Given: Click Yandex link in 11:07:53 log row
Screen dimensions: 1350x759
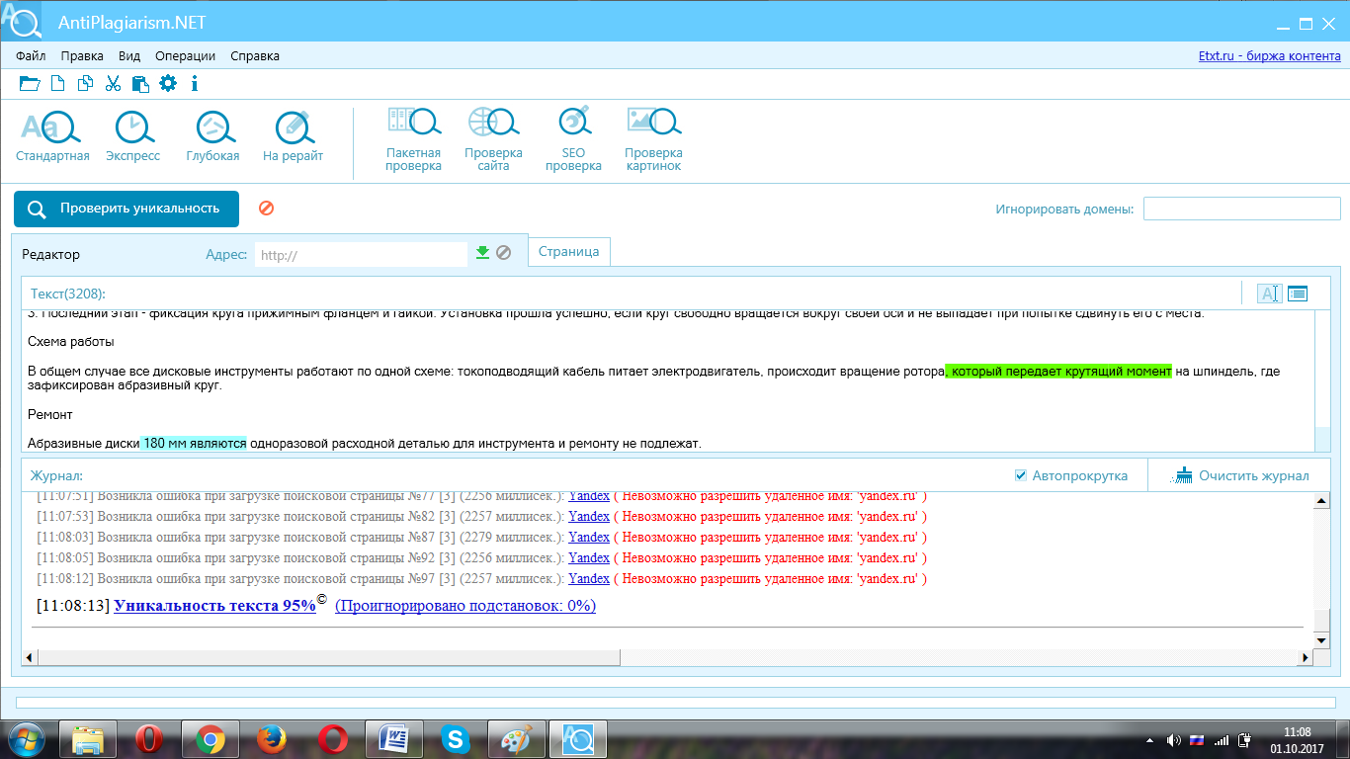Looking at the screenshot, I should (589, 516).
